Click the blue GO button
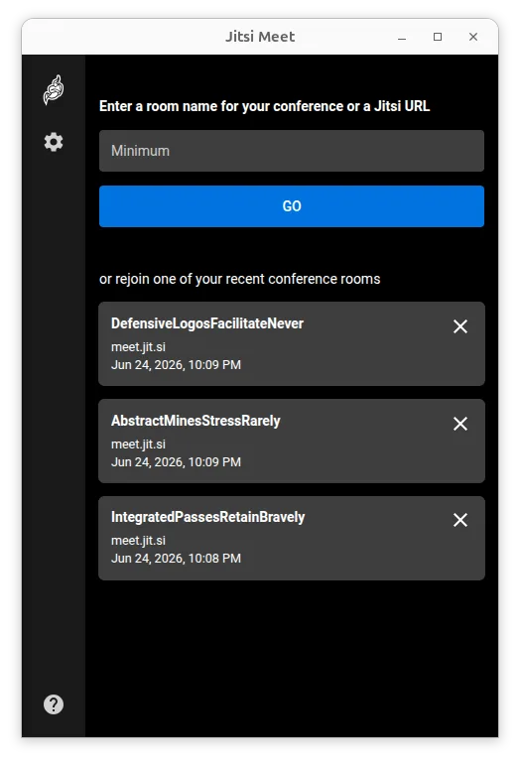 (x=292, y=206)
